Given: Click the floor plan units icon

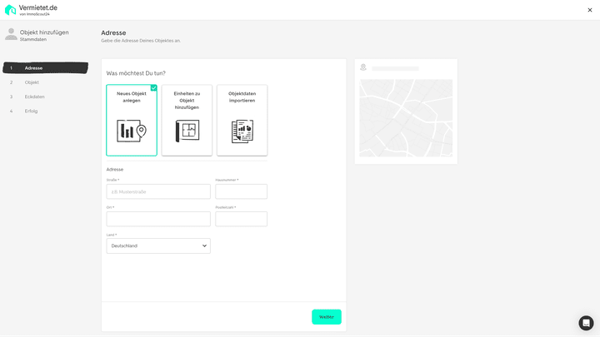Looking at the screenshot, I should pos(187,131).
